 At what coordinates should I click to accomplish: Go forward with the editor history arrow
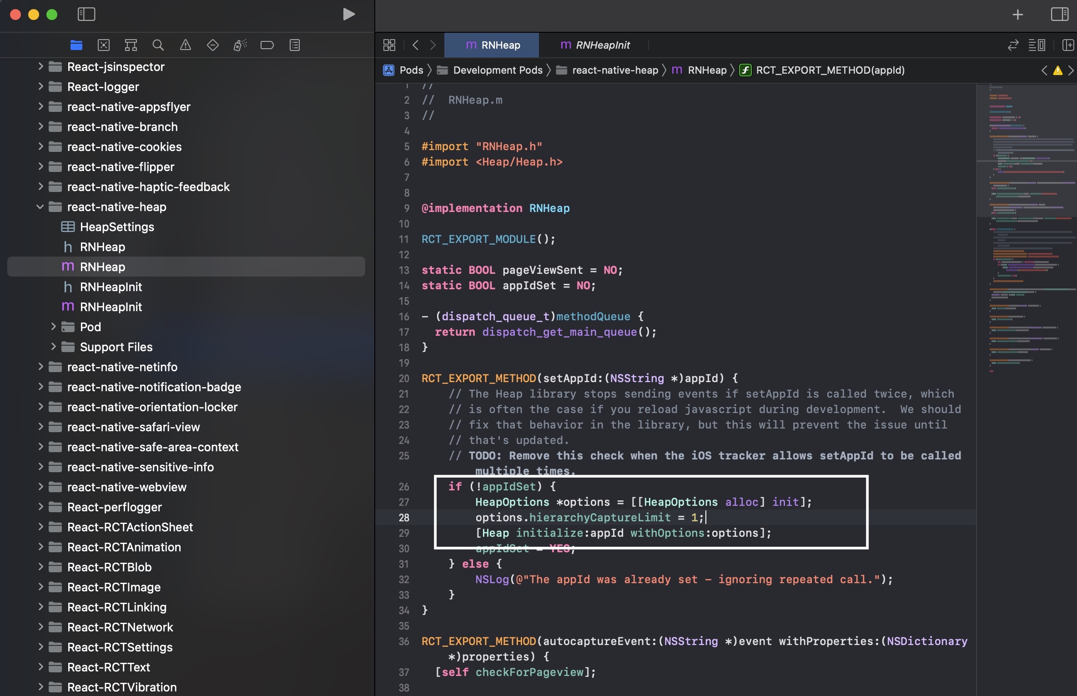(433, 45)
